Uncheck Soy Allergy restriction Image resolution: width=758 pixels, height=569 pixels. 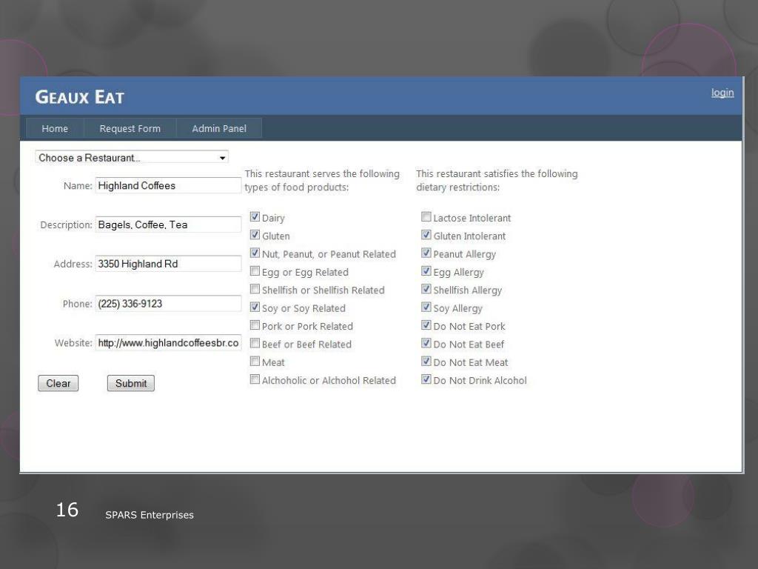[x=426, y=307]
